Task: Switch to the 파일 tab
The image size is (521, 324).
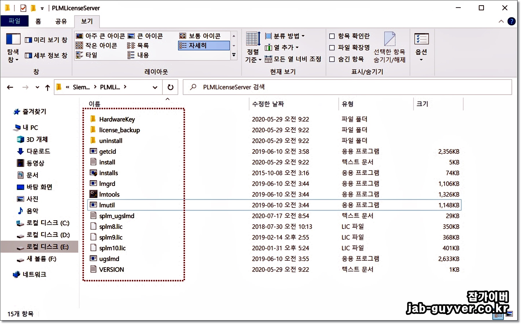Action: pyautogui.click(x=14, y=21)
